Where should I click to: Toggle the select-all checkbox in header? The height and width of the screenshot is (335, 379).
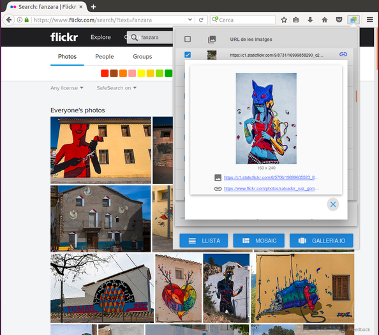(188, 39)
